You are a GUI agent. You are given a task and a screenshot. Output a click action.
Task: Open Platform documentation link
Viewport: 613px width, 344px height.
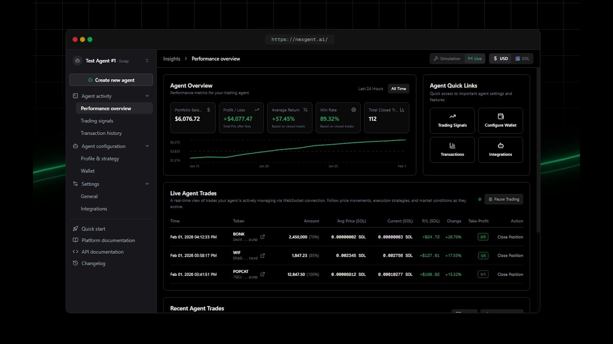(108, 240)
